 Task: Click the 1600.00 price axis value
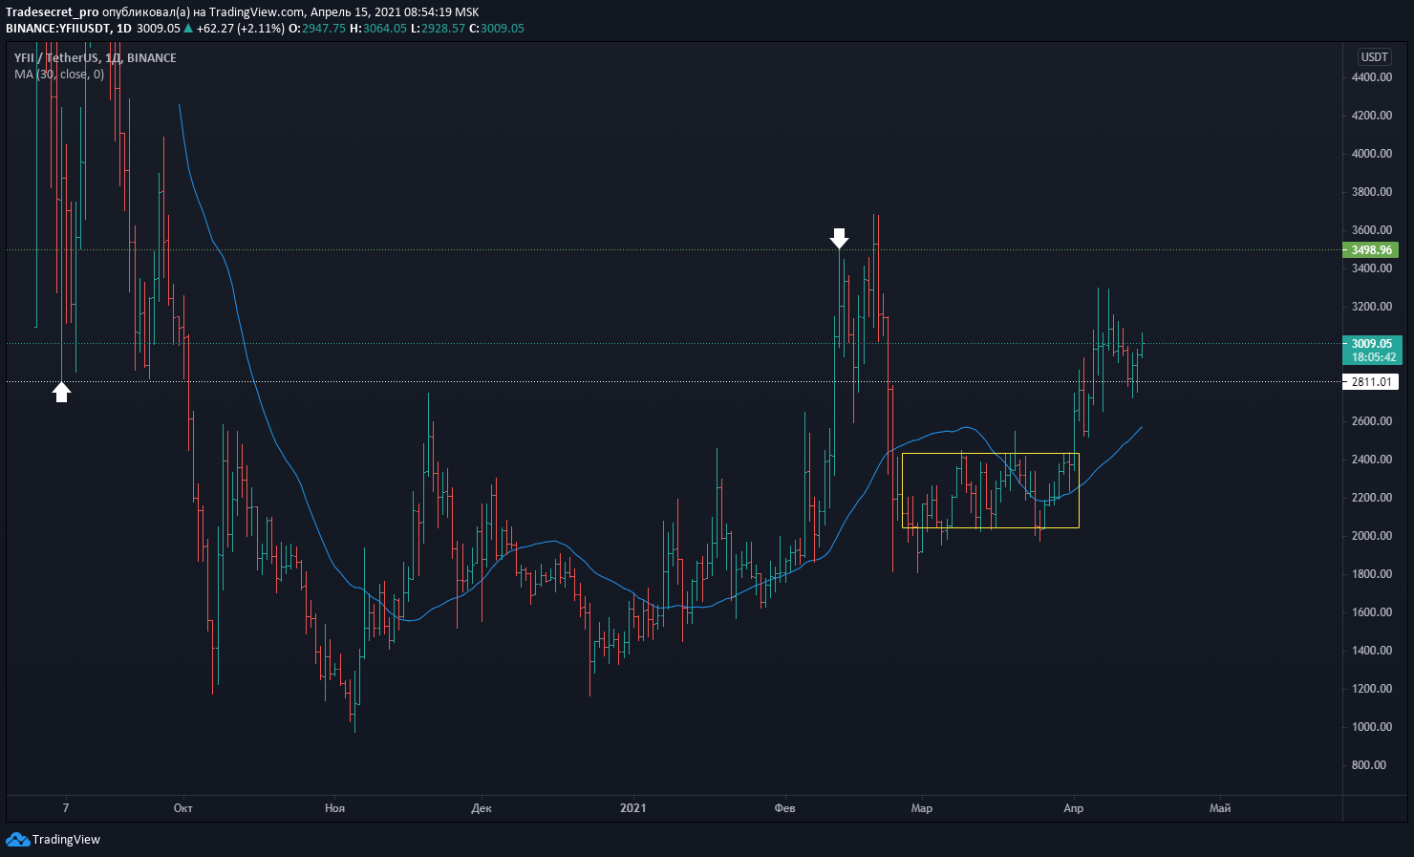pos(1372,612)
